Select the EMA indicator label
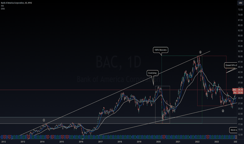244x144 pixels. point(3,9)
